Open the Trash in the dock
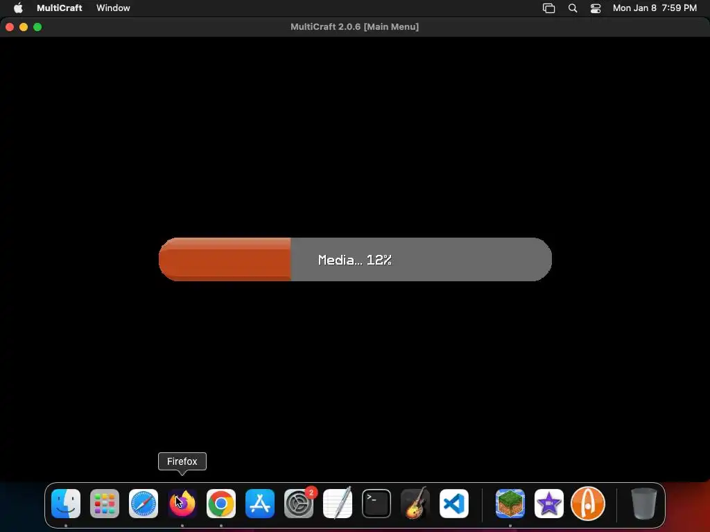This screenshot has width=710, height=532. click(x=644, y=504)
